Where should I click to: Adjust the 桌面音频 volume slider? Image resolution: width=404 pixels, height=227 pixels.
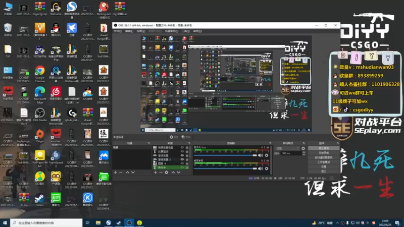(225, 168)
